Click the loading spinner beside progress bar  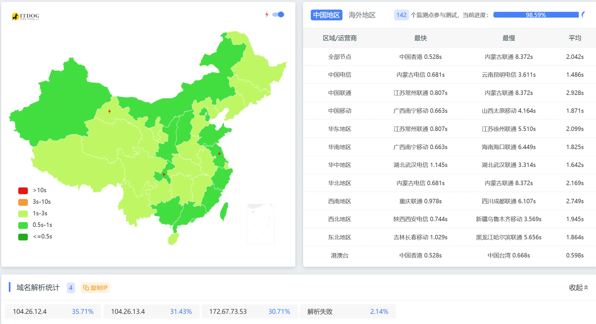(x=583, y=15)
